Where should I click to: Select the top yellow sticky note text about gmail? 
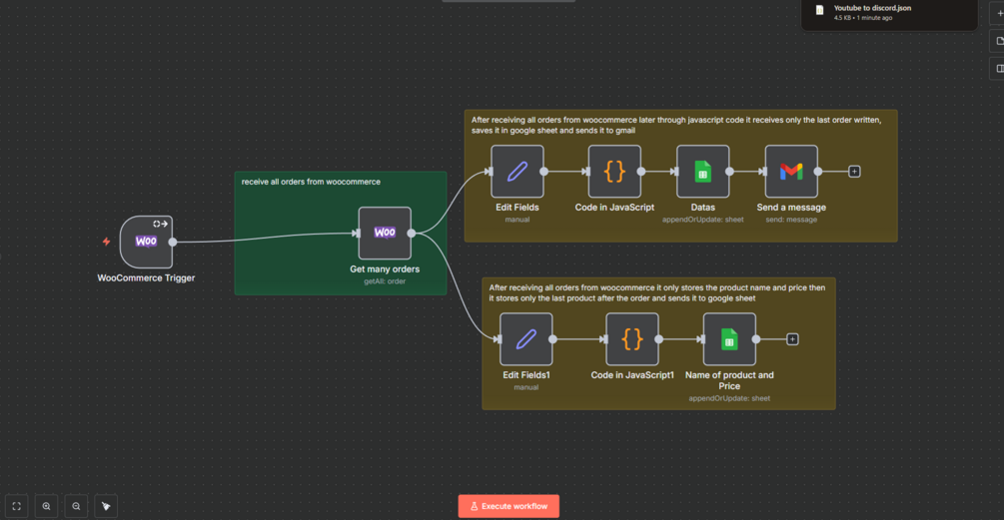tap(676, 125)
